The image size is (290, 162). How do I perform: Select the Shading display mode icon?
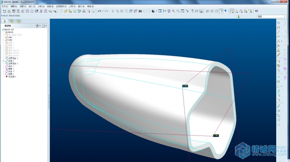click(x=221, y=11)
